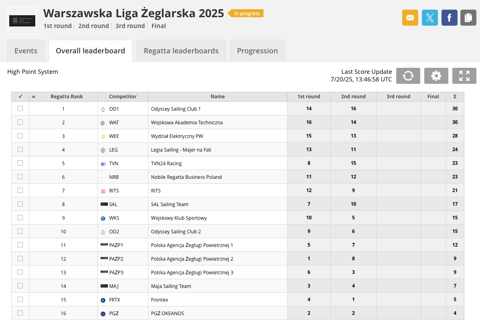Sort by the Regatta Rank arrow

pos(34,97)
